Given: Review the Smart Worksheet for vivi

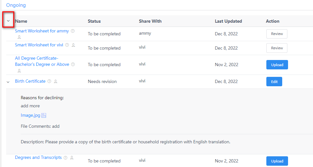Looking at the screenshot, I should 277,48.
